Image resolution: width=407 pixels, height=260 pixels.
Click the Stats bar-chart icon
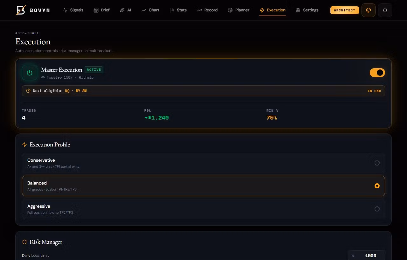171,10
